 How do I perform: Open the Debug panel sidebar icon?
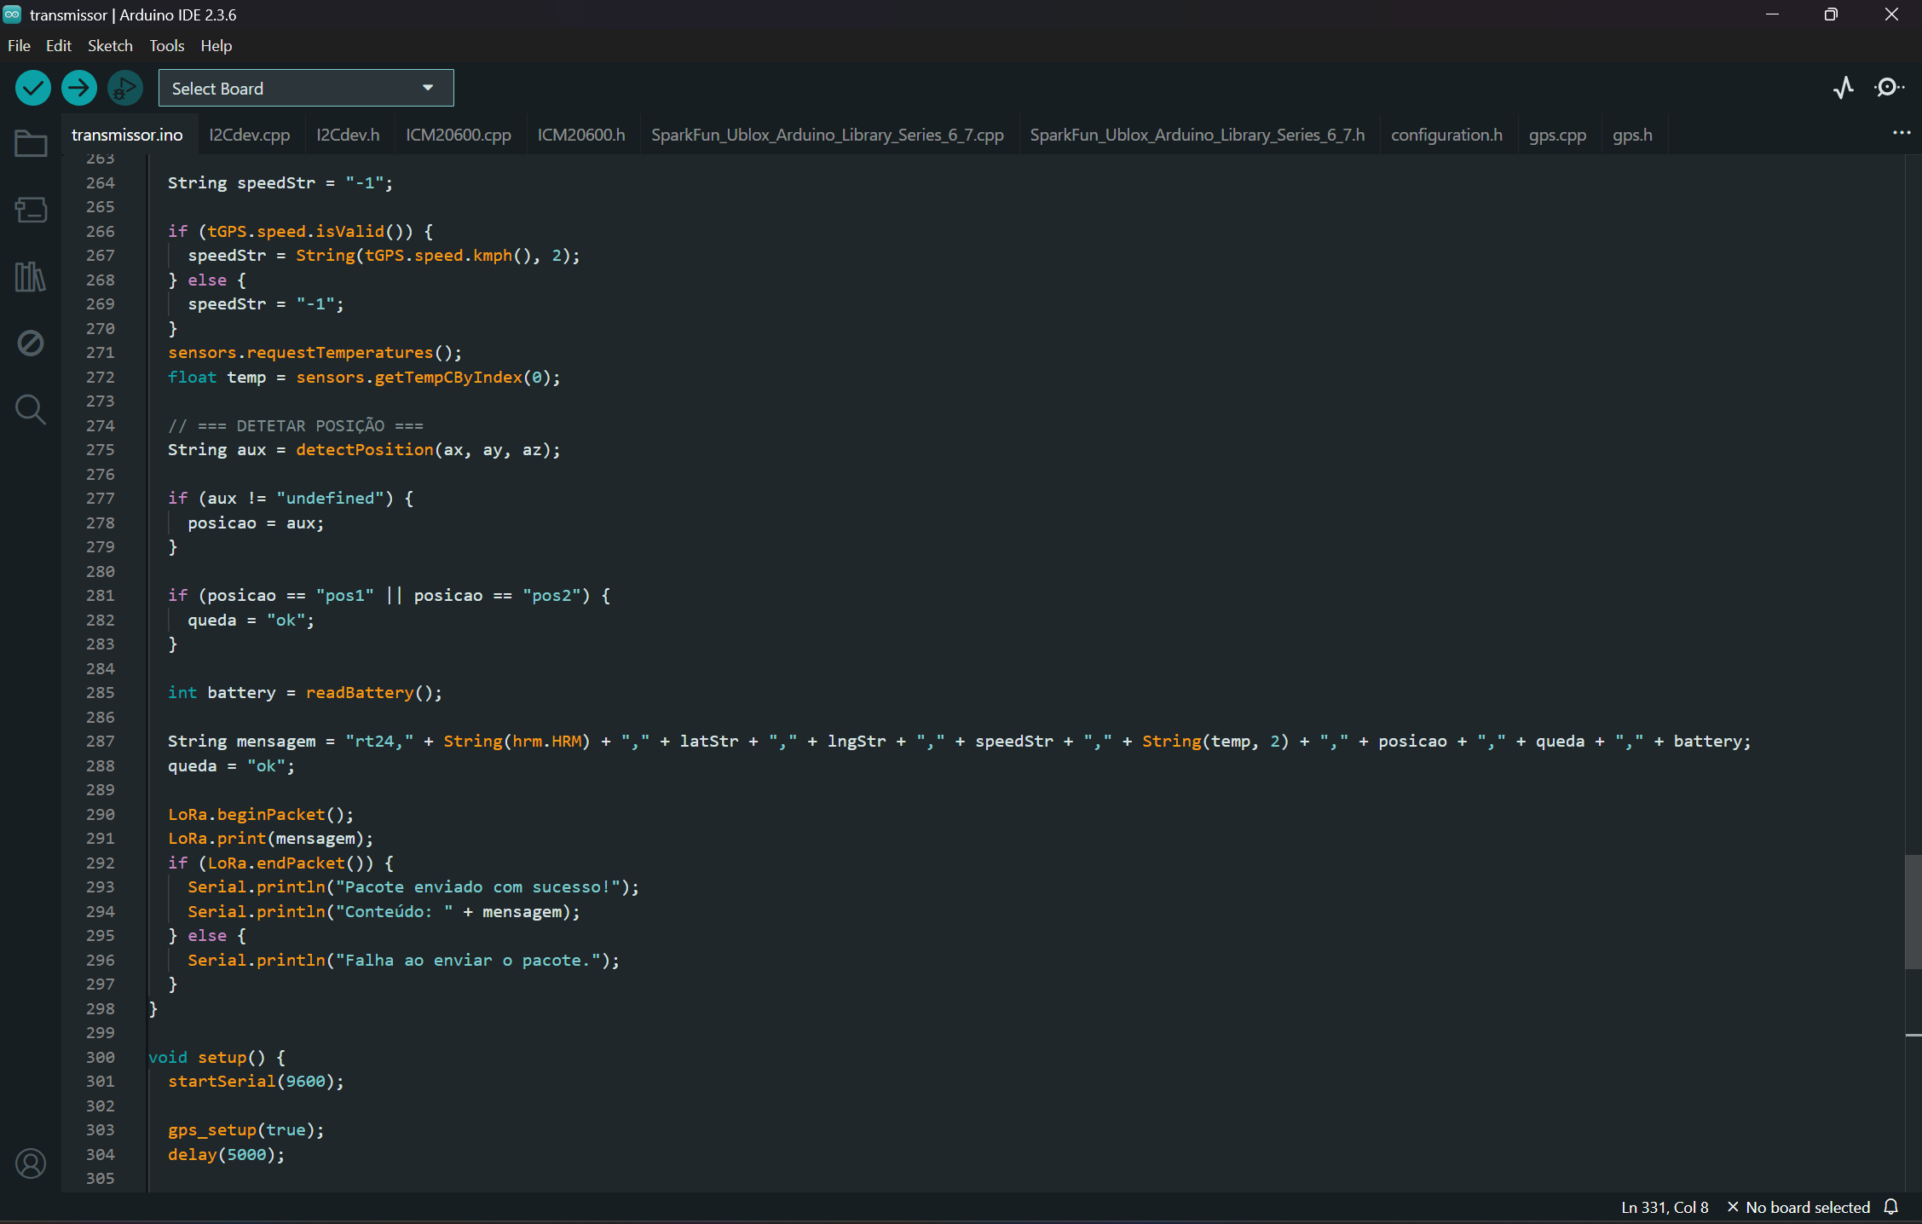(x=31, y=343)
